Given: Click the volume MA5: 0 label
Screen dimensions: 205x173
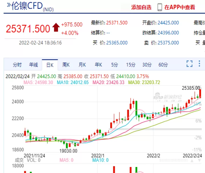Looking at the screenshot, I should [x=66, y=160].
